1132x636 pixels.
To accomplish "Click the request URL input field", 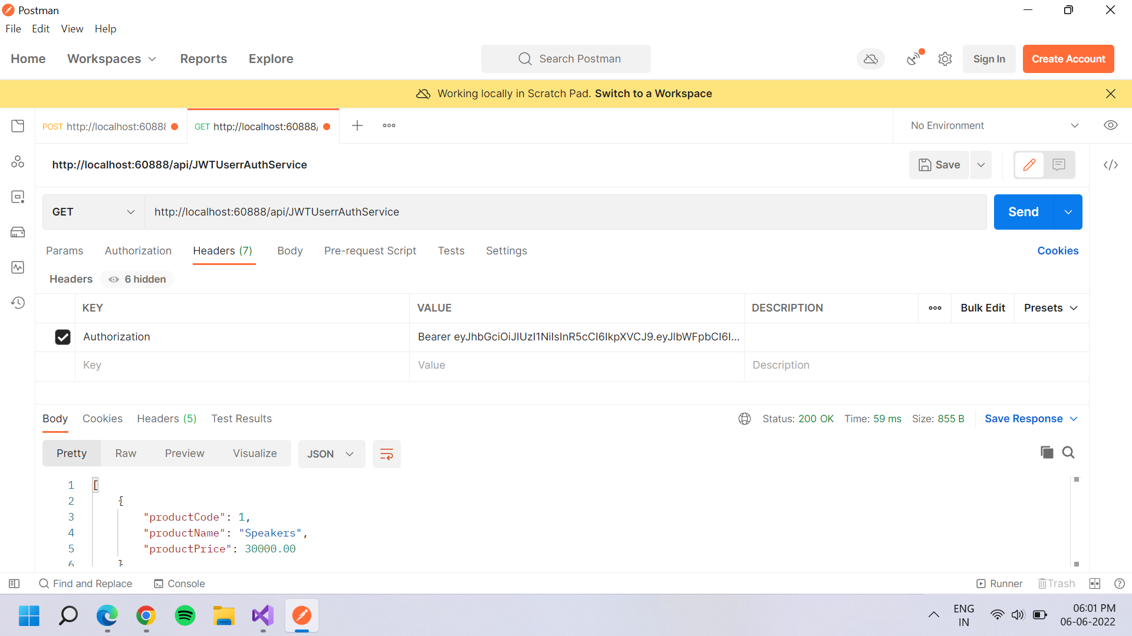I will point(565,212).
